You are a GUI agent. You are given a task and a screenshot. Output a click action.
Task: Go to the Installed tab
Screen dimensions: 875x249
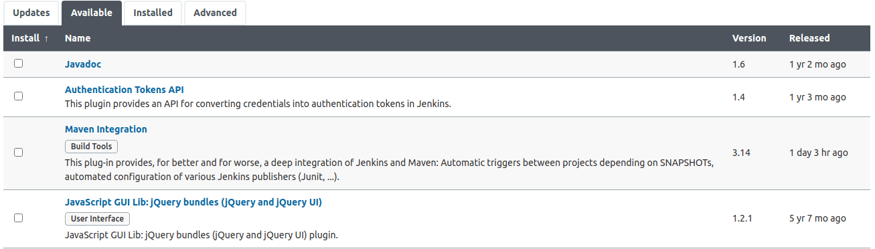pos(153,13)
